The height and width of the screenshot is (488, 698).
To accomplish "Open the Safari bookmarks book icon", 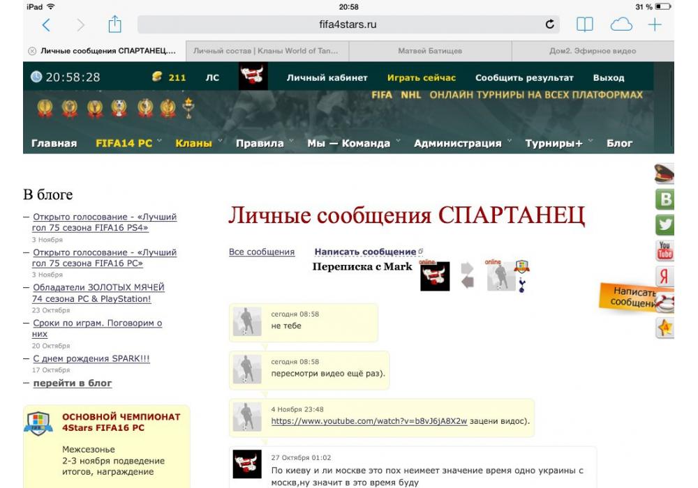I will tap(584, 25).
